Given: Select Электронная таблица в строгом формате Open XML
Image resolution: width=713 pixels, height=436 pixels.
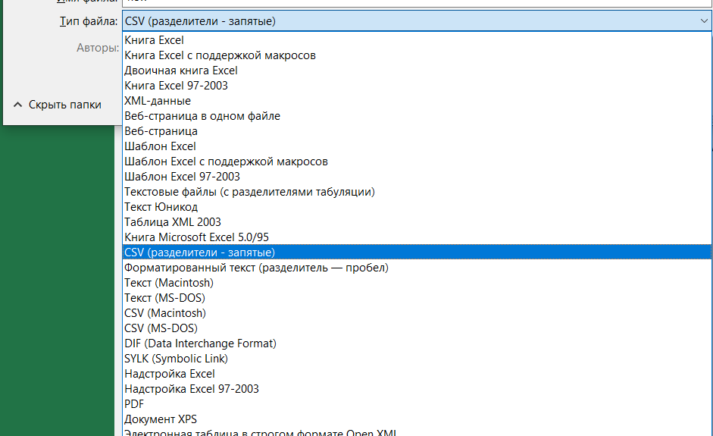Looking at the screenshot, I should coord(417,432).
